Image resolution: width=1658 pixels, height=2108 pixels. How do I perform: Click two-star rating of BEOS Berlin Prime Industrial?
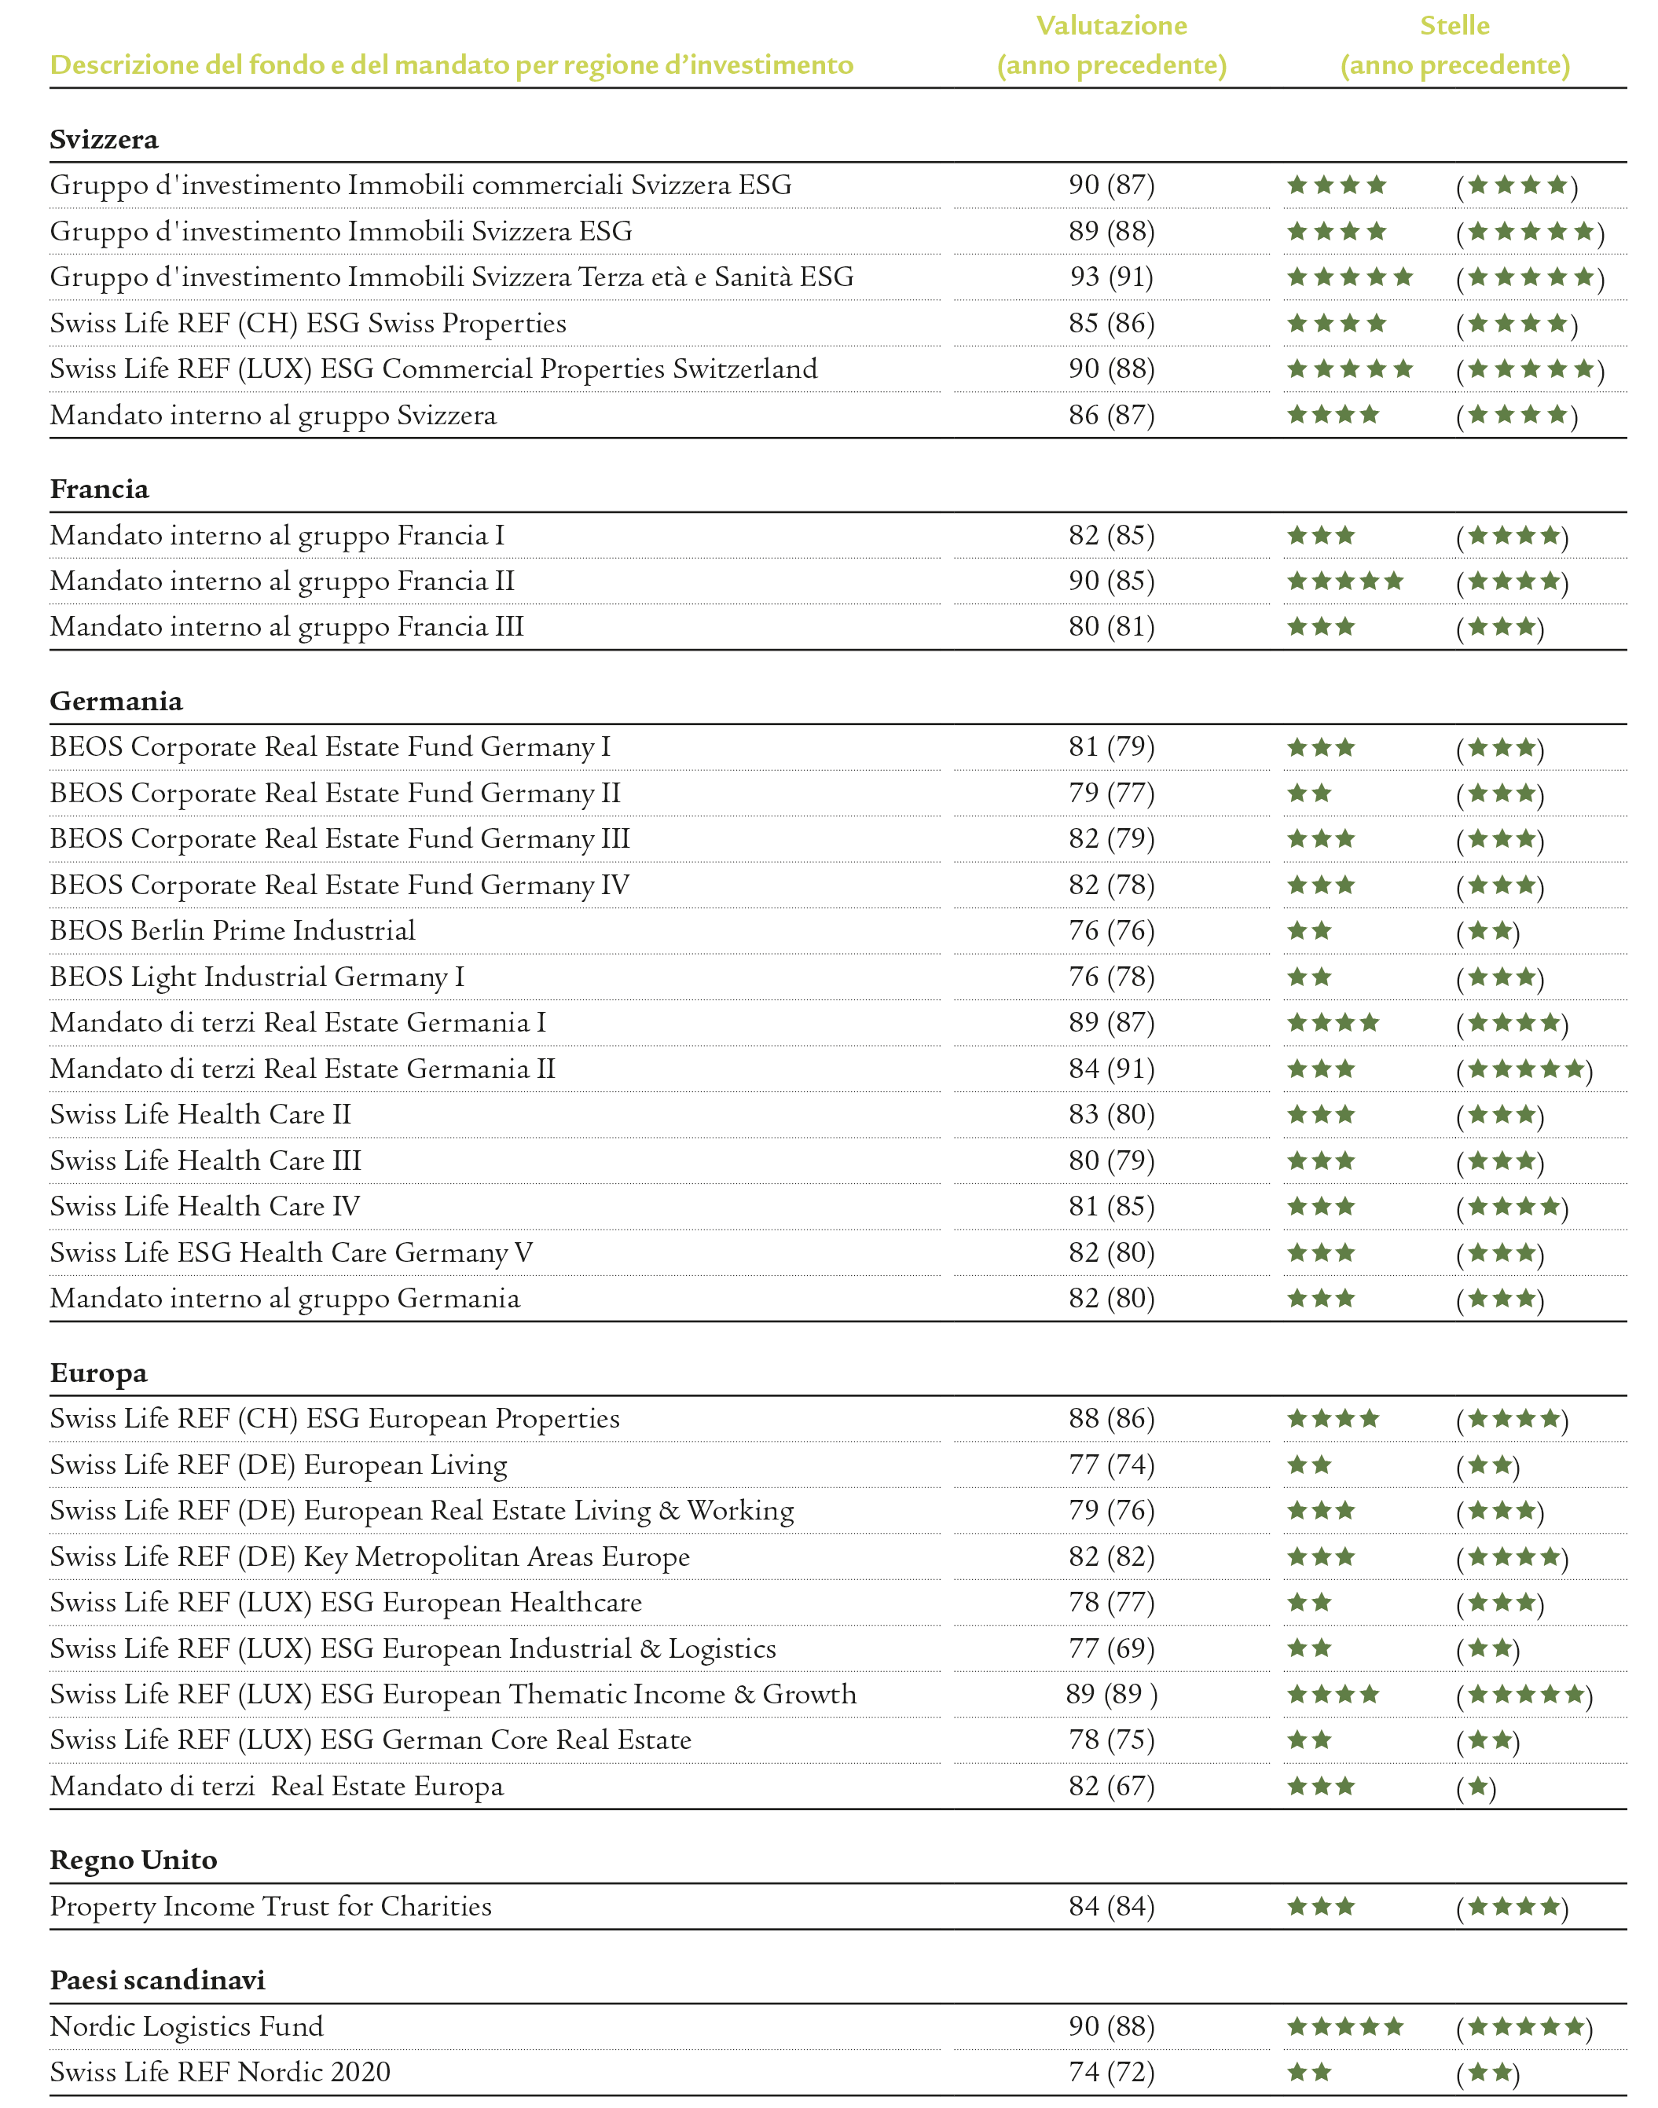click(1310, 931)
